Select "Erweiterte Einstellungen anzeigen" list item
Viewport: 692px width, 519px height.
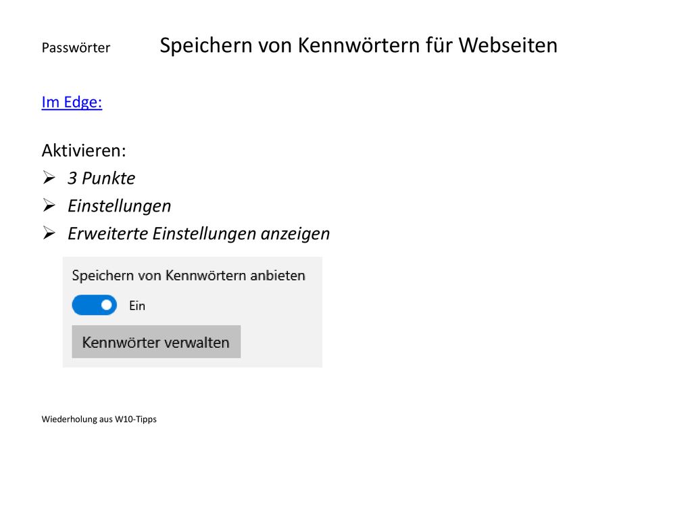[x=199, y=233]
